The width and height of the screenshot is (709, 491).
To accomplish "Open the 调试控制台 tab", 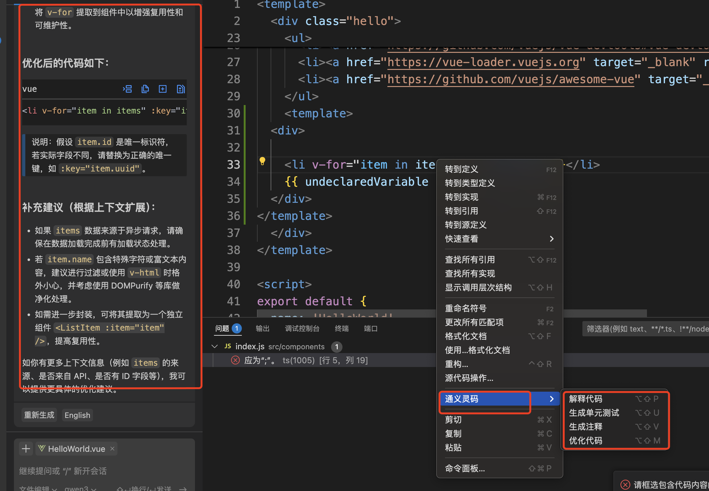I will (x=302, y=328).
